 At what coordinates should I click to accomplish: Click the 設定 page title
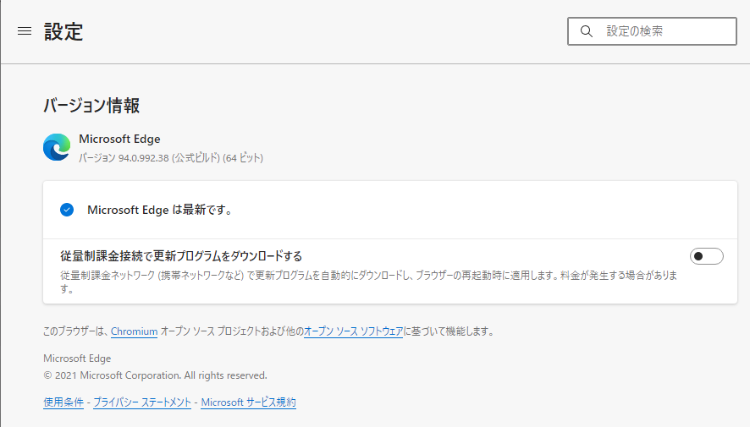[x=63, y=31]
